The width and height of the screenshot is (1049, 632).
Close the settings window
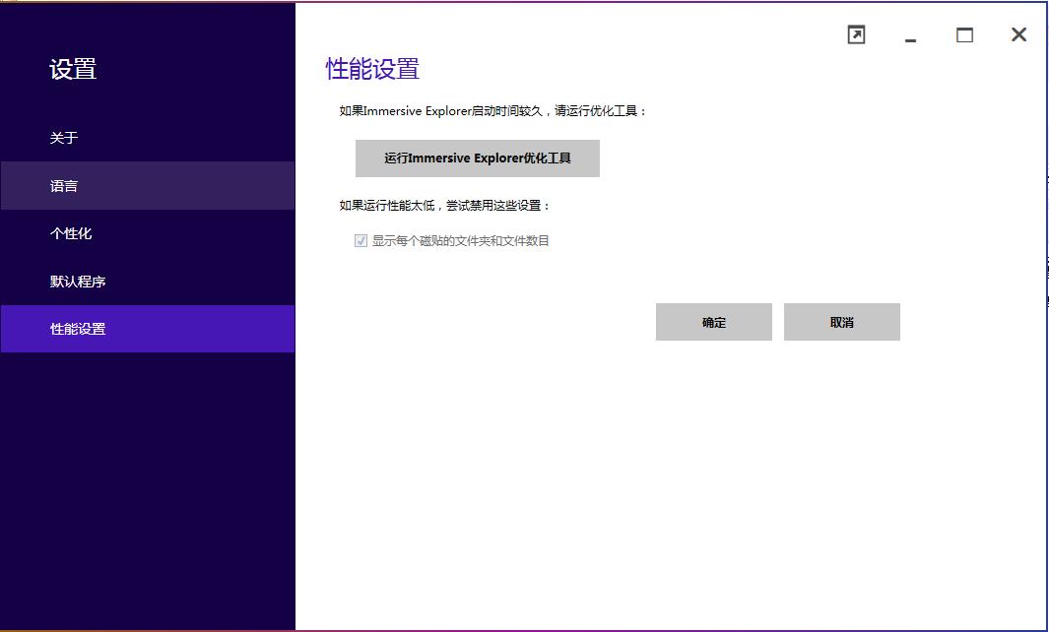pos(1018,35)
